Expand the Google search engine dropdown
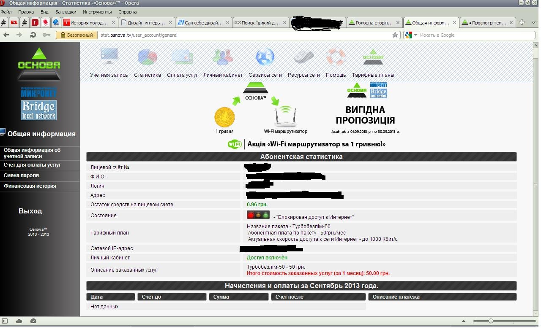Image resolution: width=541 pixels, height=329 pixels. (x=415, y=35)
